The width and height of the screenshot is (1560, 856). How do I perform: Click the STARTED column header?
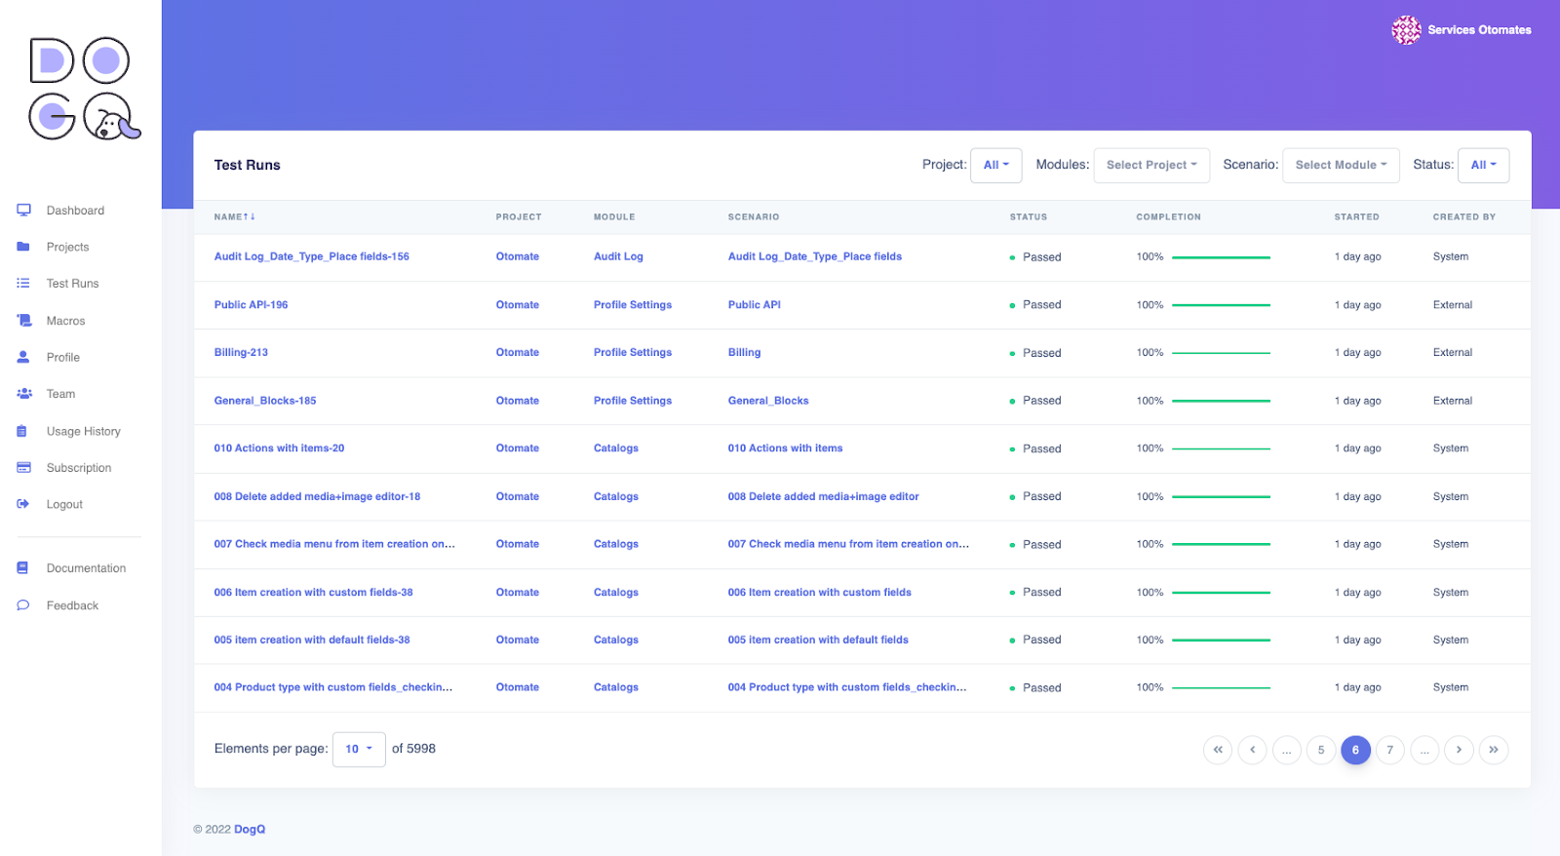coord(1356,217)
